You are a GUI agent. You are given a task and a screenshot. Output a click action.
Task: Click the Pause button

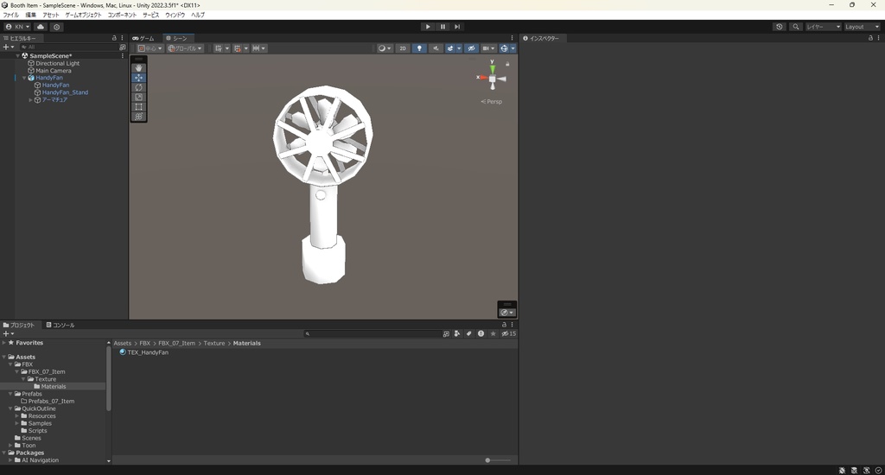click(x=442, y=27)
